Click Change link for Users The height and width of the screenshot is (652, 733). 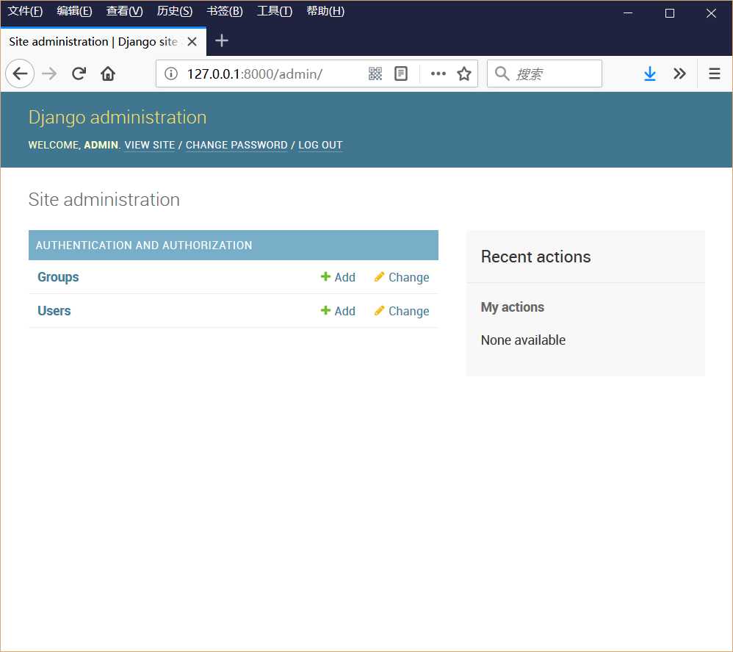(x=402, y=311)
